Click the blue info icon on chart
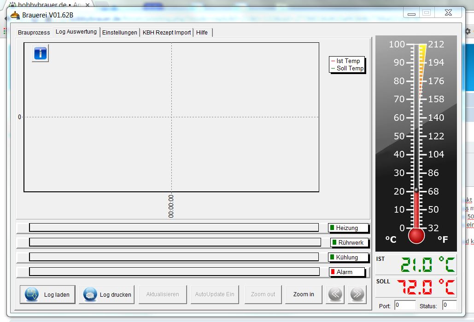 click(x=40, y=53)
